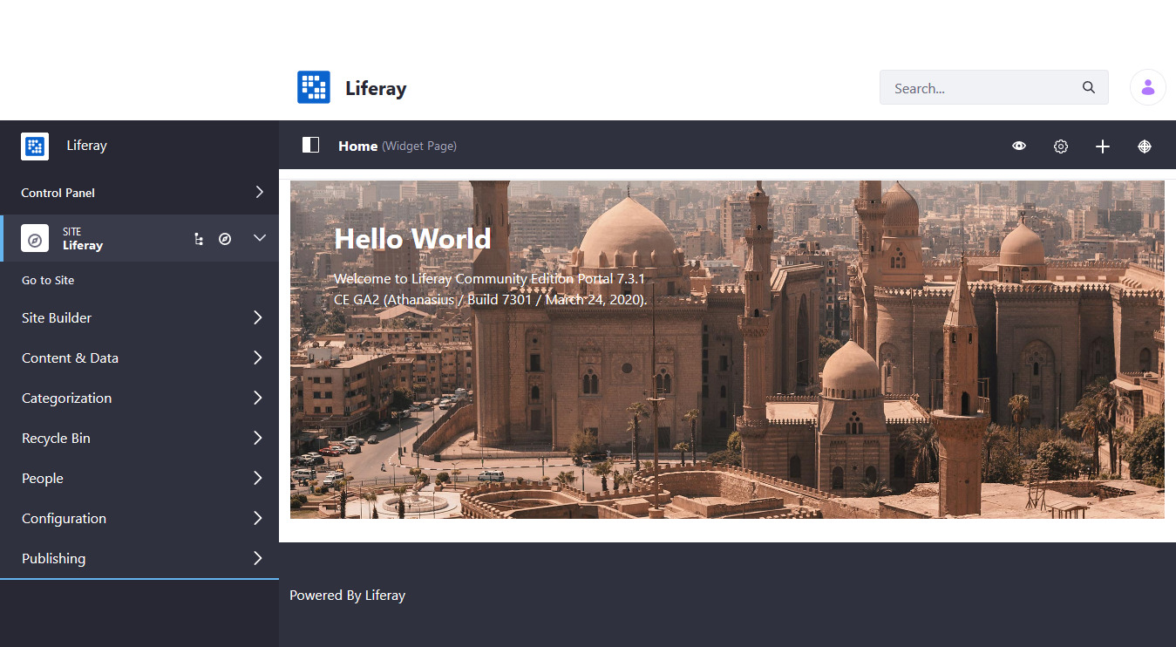Click the Liferay logo in the sidebar
The width and height of the screenshot is (1176, 647).
pyautogui.click(x=35, y=146)
